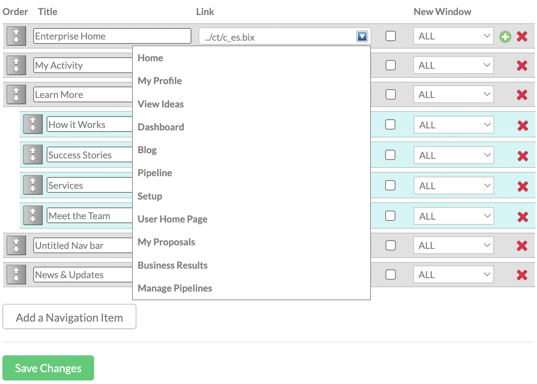537x384 pixels.
Task: Delete the Success Stories row
Action: click(523, 156)
